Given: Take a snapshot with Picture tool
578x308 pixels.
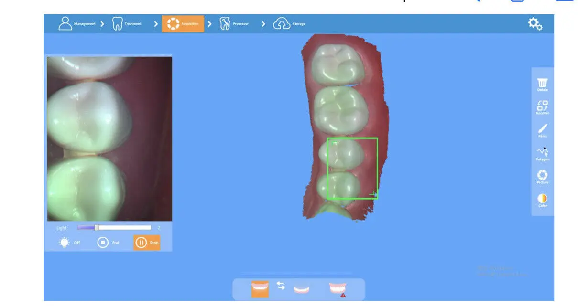Looking at the screenshot, I should pos(543,177).
